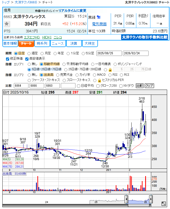Screen dimensions: 170x209
Task: Go to トップ breadcrumb link
Action: pyautogui.click(x=6, y=2)
